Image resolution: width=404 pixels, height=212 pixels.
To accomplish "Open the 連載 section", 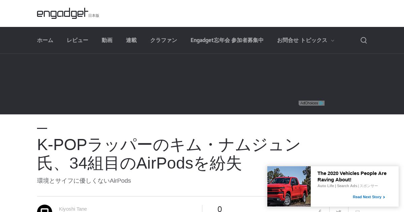I will pos(131,40).
